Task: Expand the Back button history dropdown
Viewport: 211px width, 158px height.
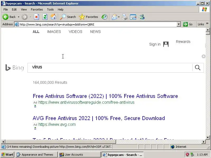Action: point(18,17)
